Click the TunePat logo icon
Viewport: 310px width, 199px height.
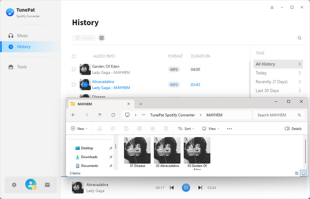coord(10,12)
